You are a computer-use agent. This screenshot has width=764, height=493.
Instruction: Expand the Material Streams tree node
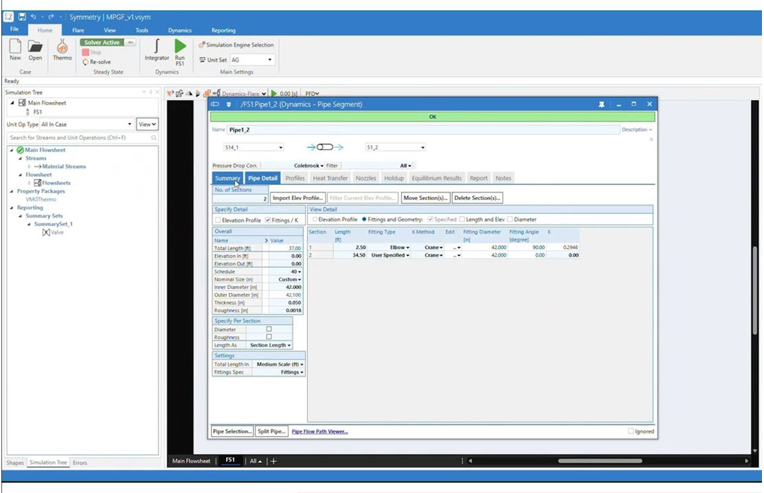point(29,166)
